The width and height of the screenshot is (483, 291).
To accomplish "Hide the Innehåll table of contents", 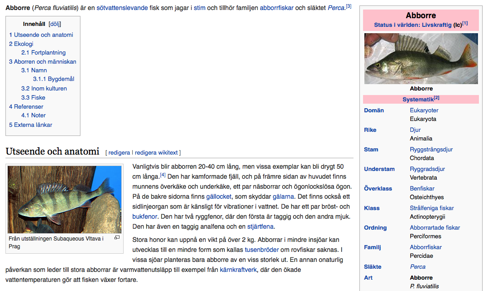I will (x=55, y=24).
